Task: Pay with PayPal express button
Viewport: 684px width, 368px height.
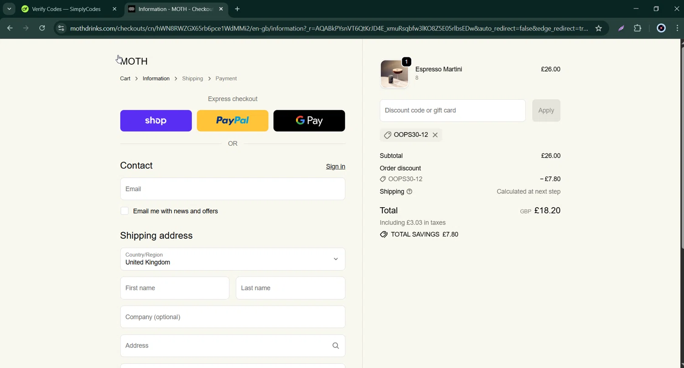Action: pos(233,121)
